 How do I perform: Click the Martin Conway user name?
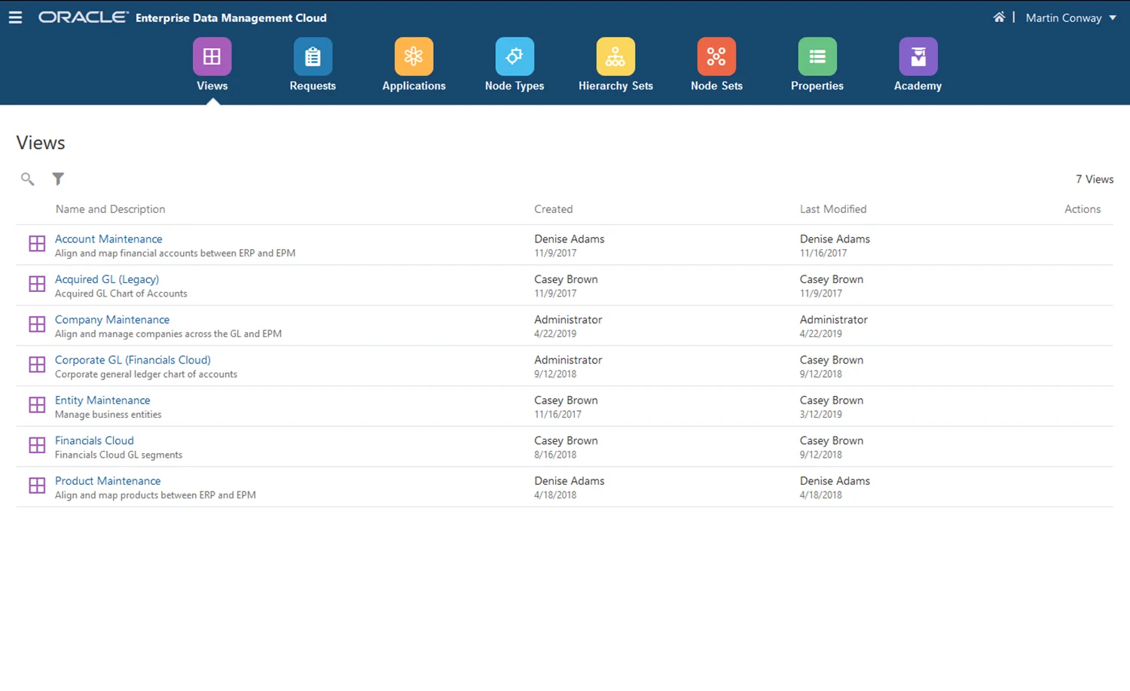[1064, 18]
